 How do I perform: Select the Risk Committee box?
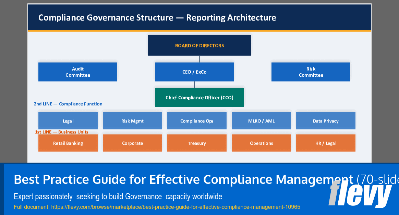pyautogui.click(x=311, y=72)
